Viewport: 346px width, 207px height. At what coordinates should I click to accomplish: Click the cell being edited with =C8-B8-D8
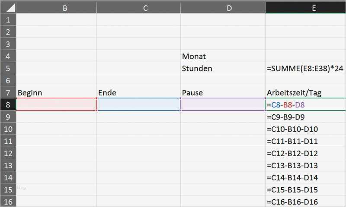305,104
